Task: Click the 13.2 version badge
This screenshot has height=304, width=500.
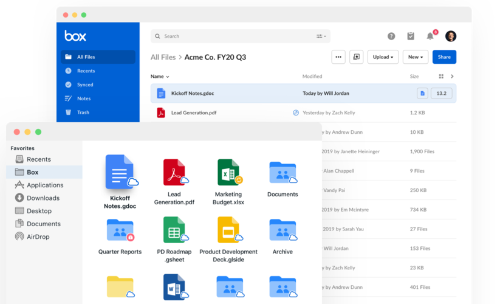Action: 441,94
